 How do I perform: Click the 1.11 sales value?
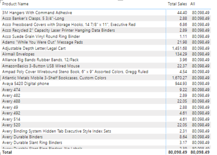(x=183, y=36)
